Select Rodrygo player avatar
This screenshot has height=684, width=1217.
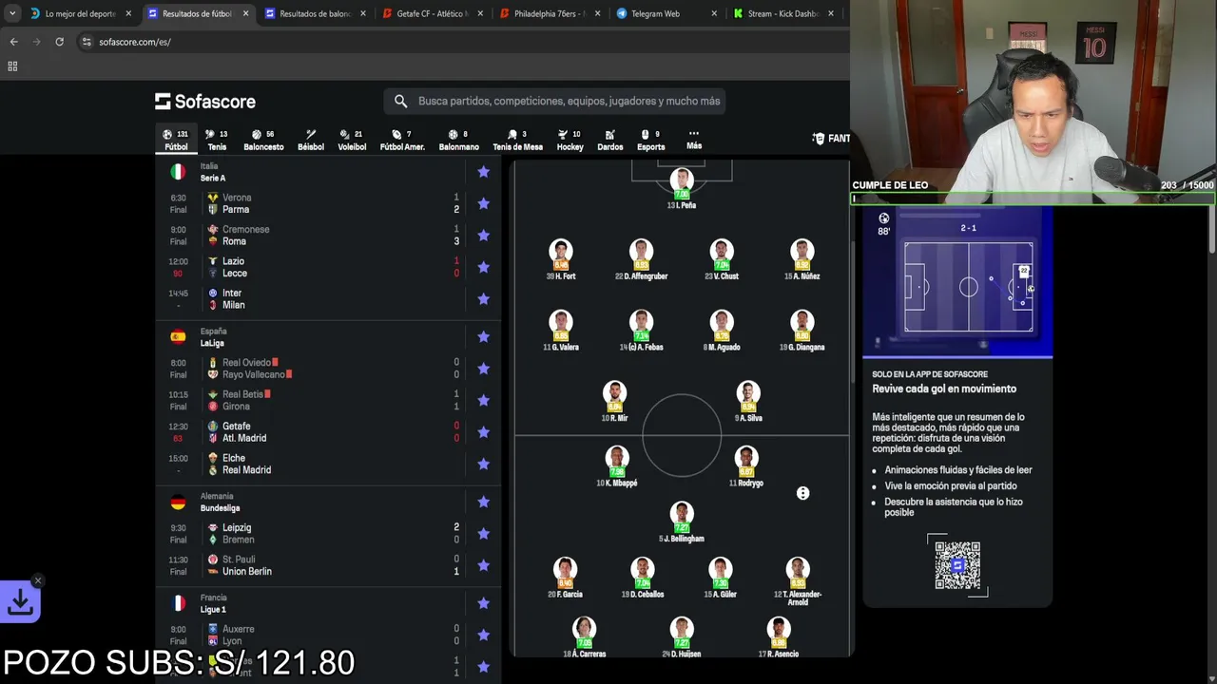[x=746, y=458]
